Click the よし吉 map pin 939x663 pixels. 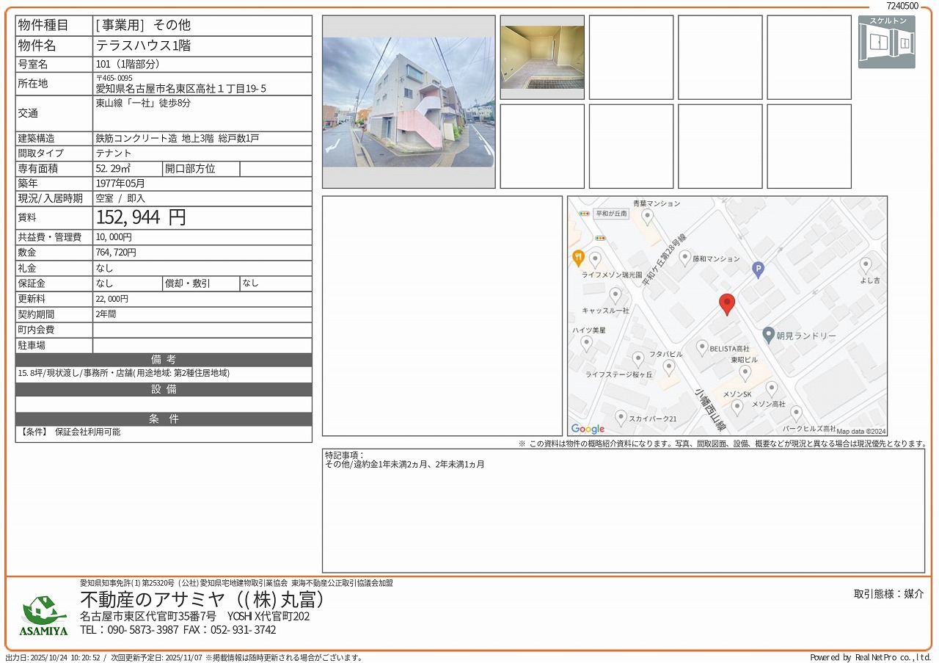click(x=866, y=265)
